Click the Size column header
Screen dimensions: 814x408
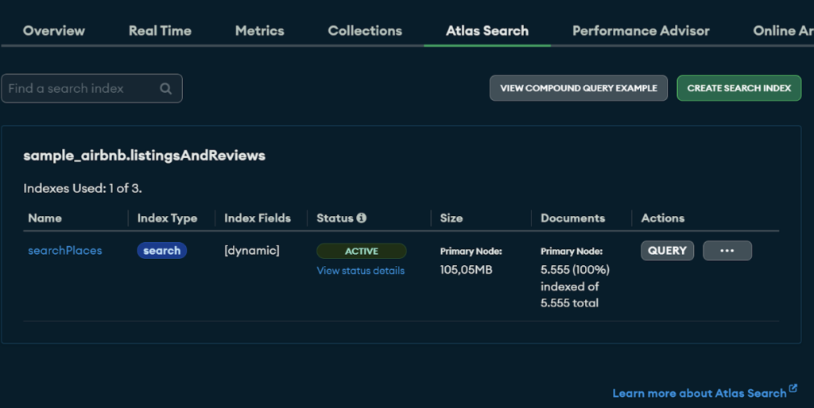click(452, 217)
